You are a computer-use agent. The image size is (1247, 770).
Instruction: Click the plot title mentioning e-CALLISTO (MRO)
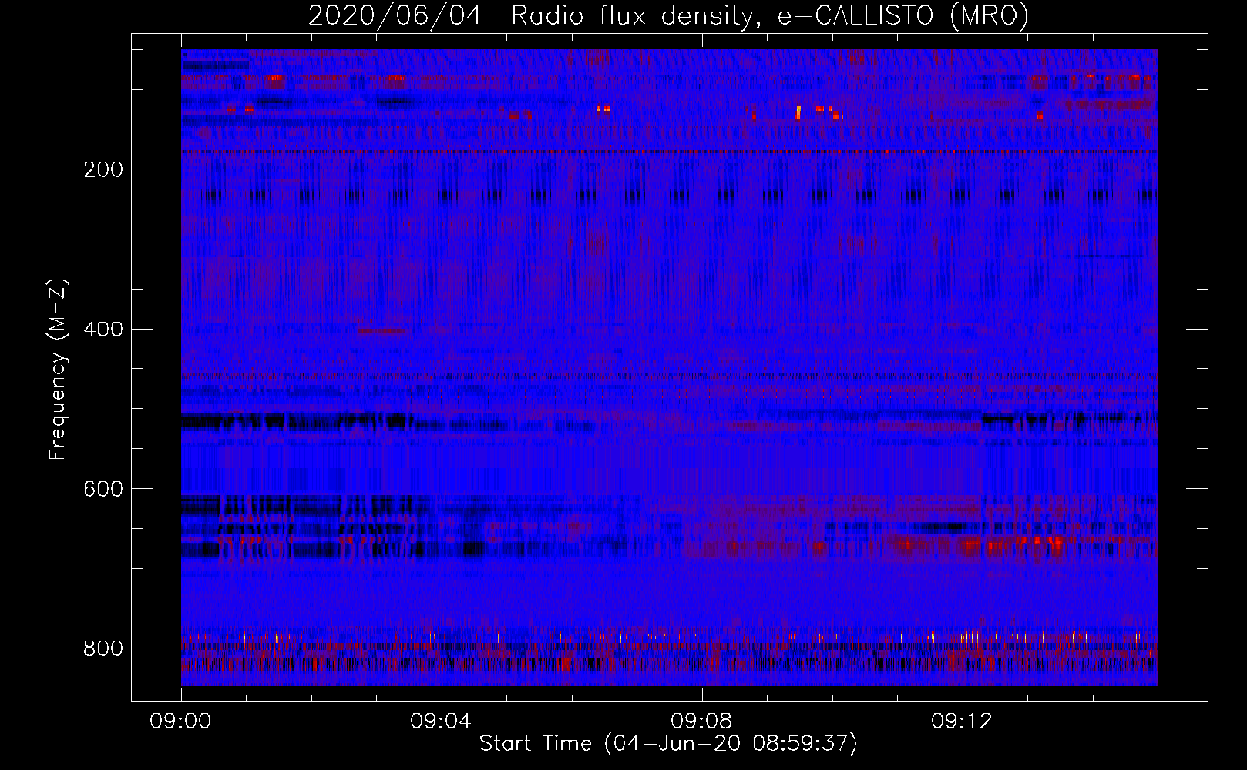668,15
